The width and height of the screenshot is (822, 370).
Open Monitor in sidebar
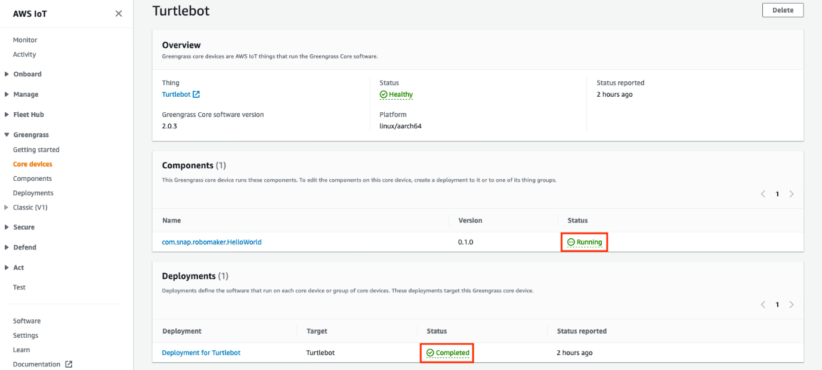25,40
